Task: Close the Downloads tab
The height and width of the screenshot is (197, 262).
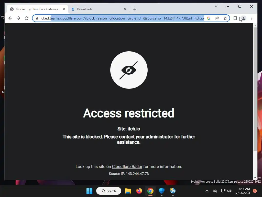Action: [125, 9]
